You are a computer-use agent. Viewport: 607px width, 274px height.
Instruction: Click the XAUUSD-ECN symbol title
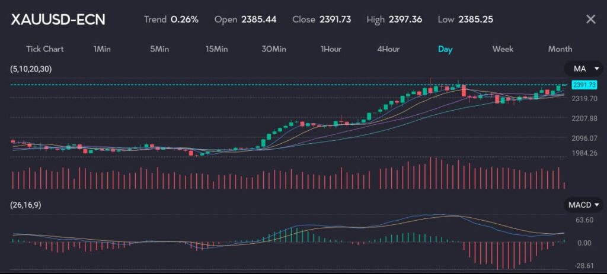pos(58,20)
